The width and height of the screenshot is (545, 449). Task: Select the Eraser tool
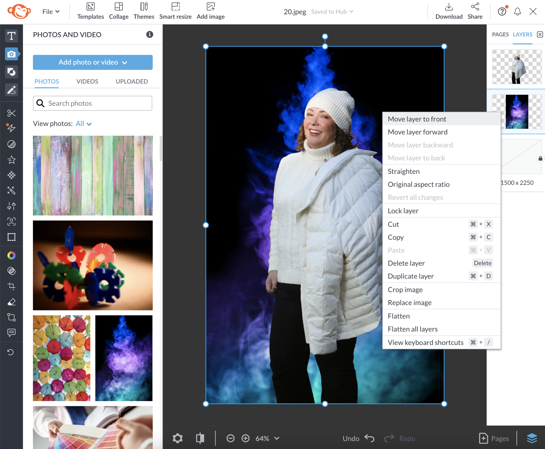coord(11,302)
